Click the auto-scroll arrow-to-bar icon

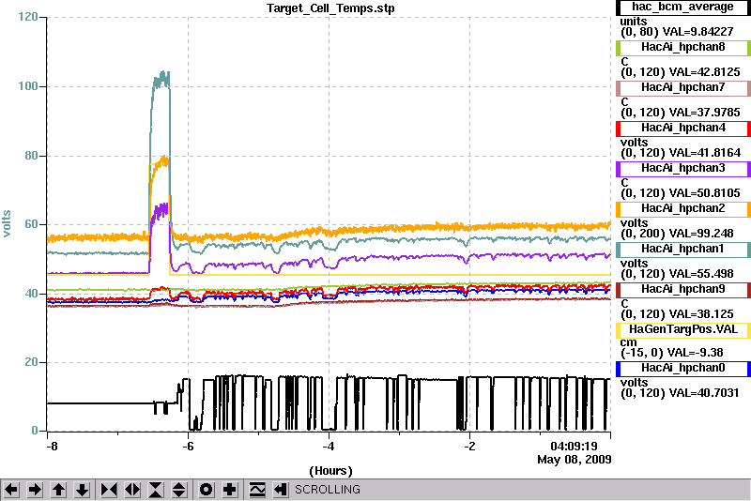281,490
